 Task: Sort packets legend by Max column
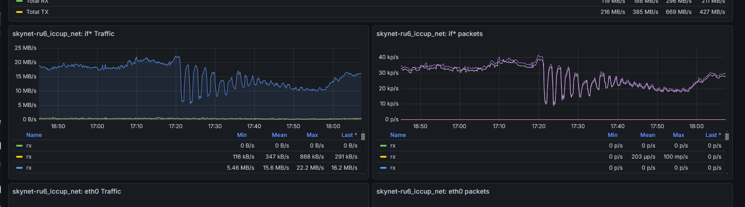tap(679, 135)
